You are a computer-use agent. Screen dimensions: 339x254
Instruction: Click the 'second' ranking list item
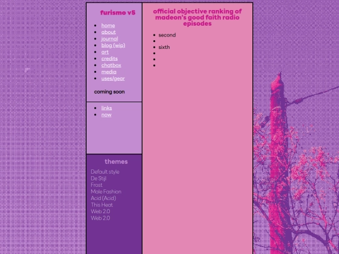click(167, 35)
